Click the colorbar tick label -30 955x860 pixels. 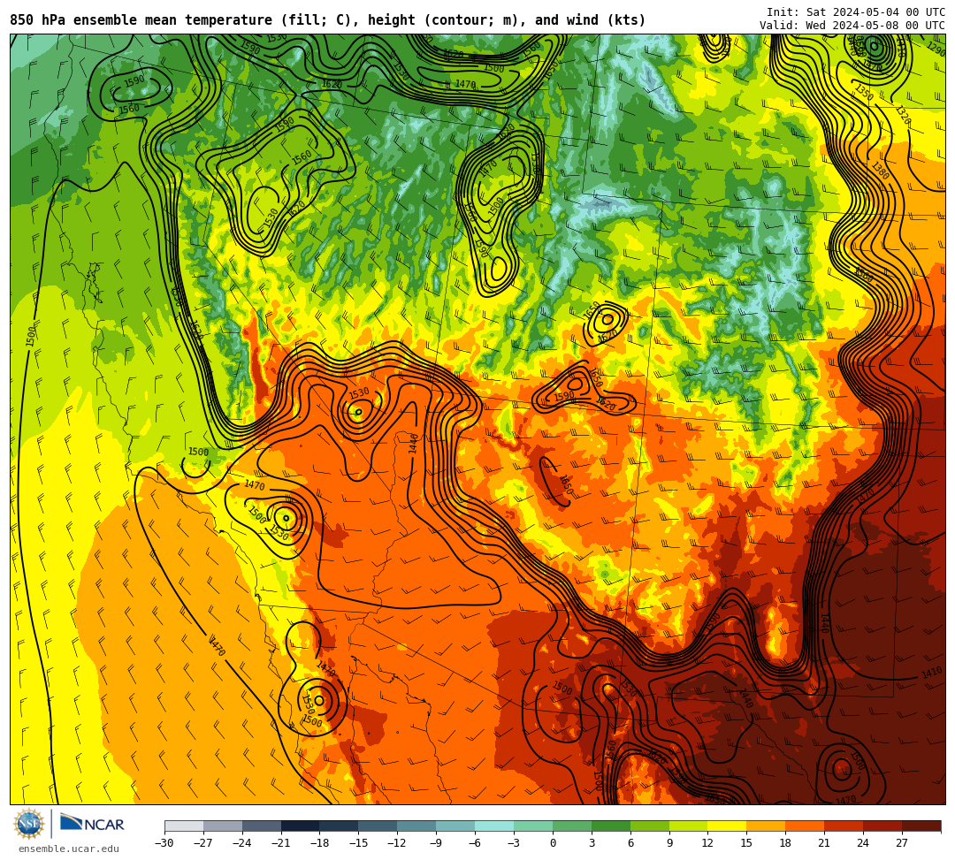pos(164,843)
